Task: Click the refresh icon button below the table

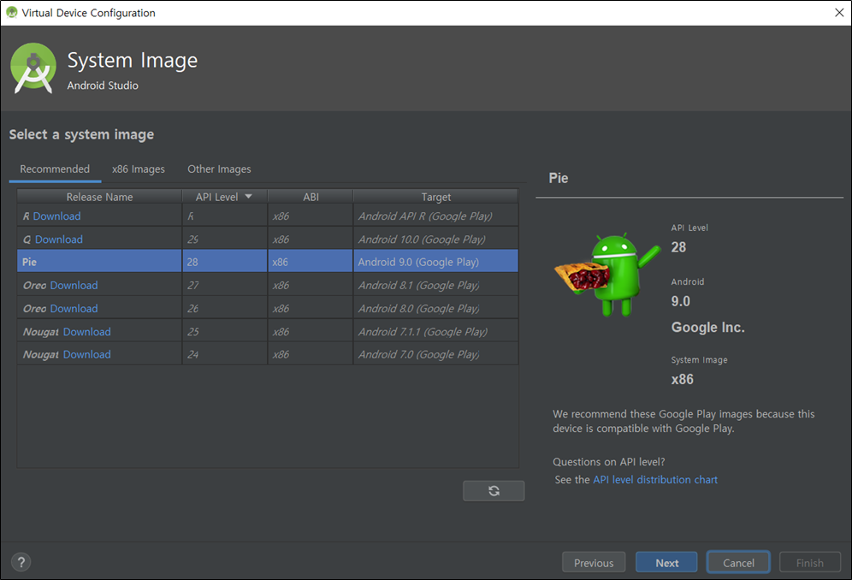Action: click(494, 491)
